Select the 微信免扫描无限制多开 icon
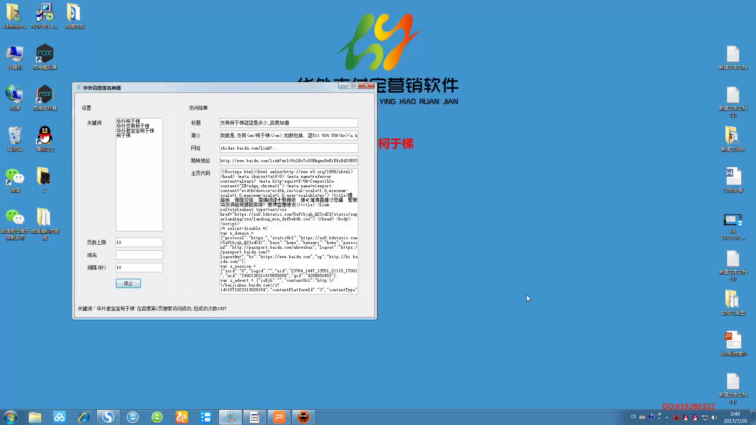Screen dimensions: 756x425 [15, 224]
